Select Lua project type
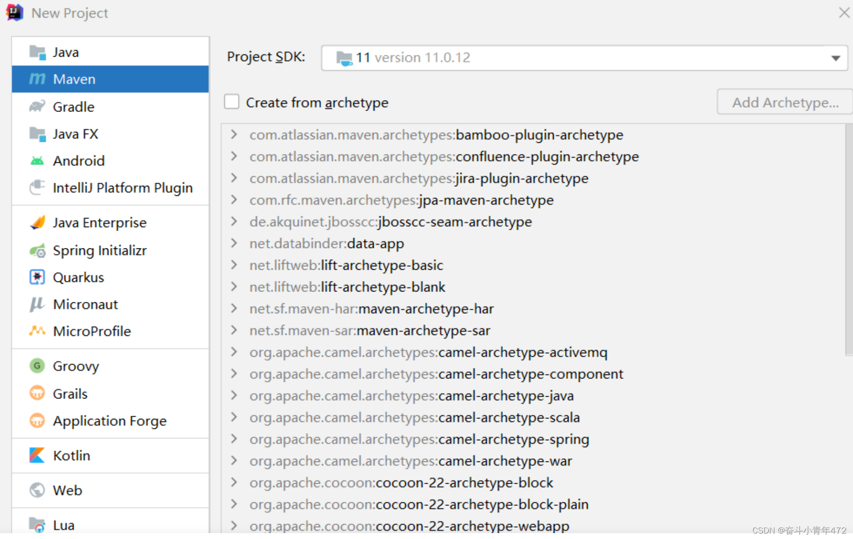 click(x=111, y=524)
